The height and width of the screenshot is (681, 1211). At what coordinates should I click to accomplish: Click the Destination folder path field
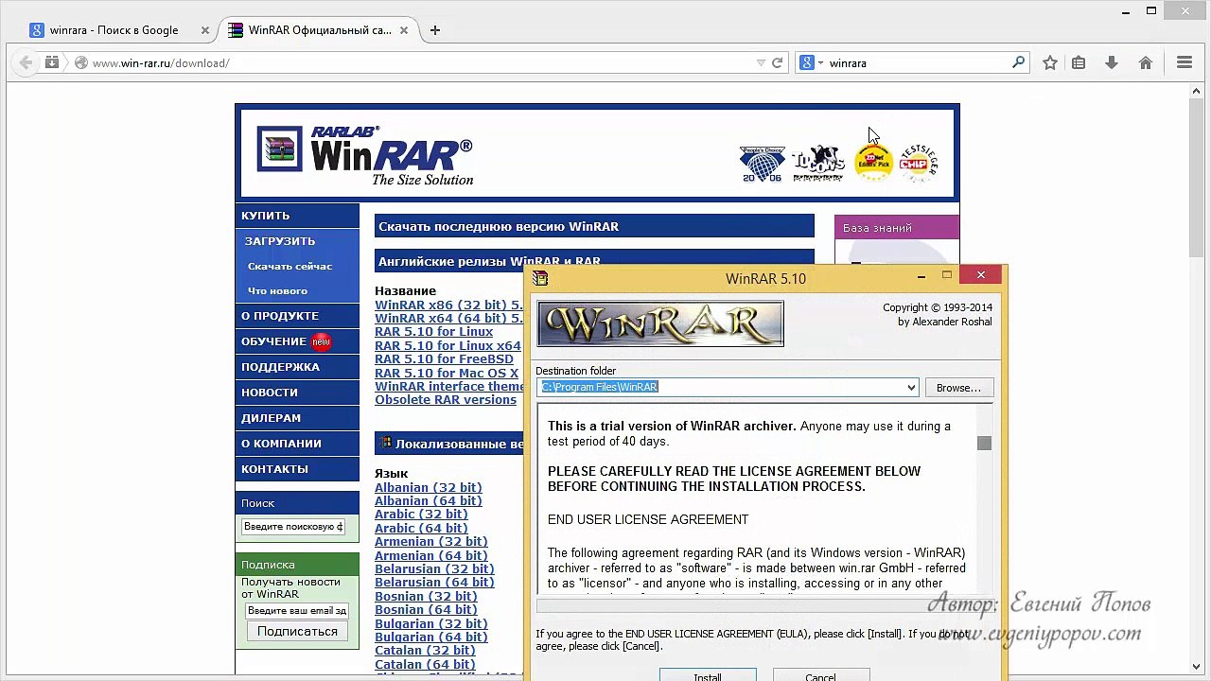(x=727, y=388)
